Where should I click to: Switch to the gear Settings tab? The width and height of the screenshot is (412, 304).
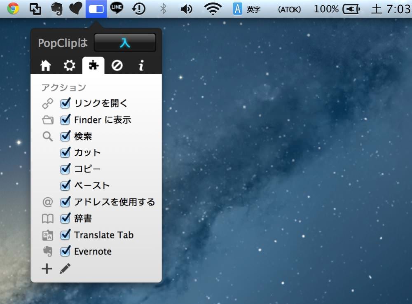pos(69,65)
